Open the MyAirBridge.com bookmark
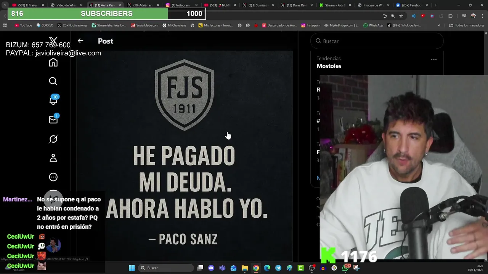This screenshot has width=488, height=274. click(342, 25)
